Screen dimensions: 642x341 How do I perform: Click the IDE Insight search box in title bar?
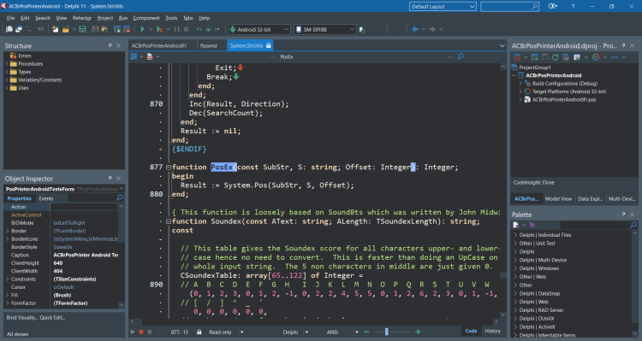coord(510,7)
